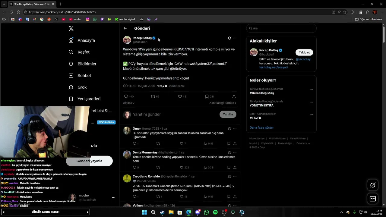Image resolution: width=386 pixels, height=217 pixels.
Task: Like the main post
Action: [x=182, y=96]
